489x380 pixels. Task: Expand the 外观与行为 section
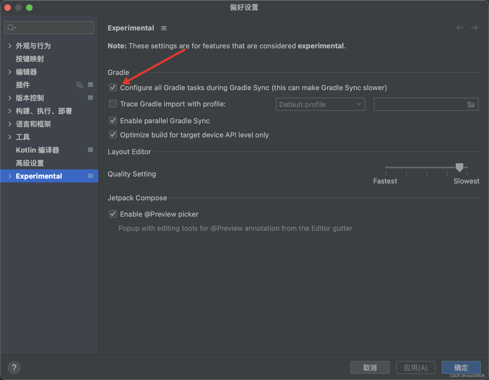10,46
